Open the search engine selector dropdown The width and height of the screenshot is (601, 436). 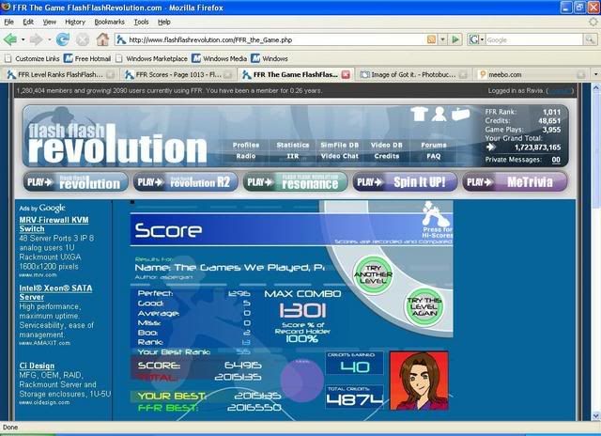(x=480, y=39)
